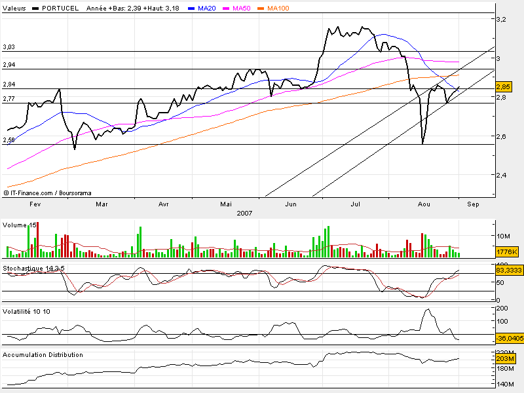Screen dimensions: 524x393
Task: Click the 2,56 support level label
Action: 9,140
